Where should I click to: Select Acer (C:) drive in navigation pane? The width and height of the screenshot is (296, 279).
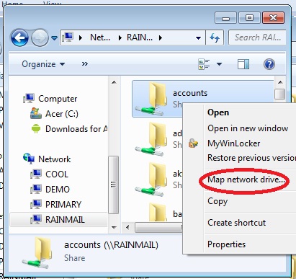coord(54,114)
